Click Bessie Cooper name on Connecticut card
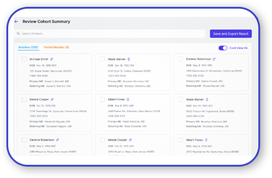272x178 pixels. pos(39,99)
